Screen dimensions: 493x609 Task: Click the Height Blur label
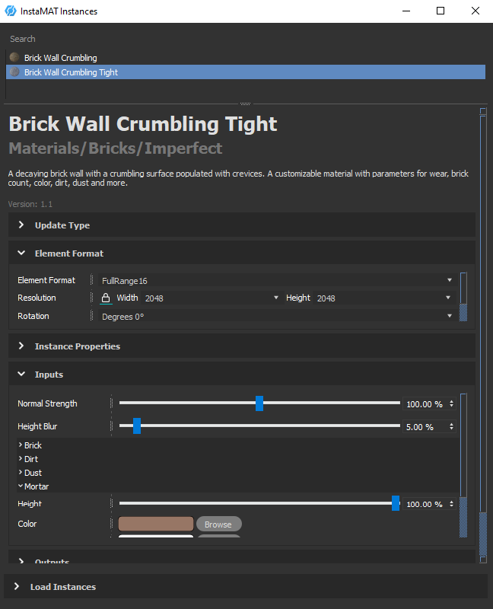click(x=37, y=426)
